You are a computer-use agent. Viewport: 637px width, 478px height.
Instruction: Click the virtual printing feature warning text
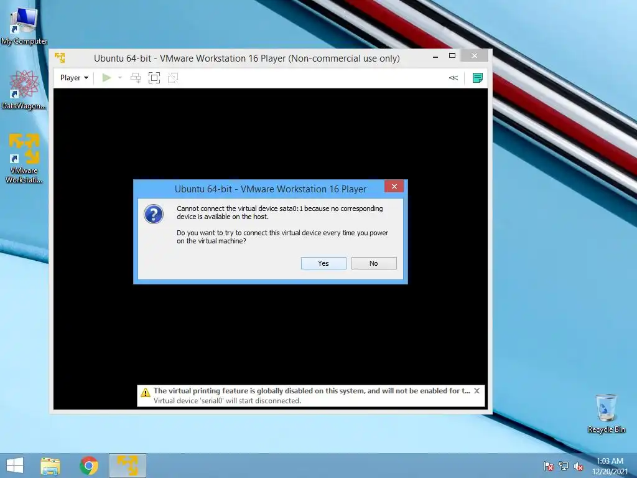pos(312,391)
